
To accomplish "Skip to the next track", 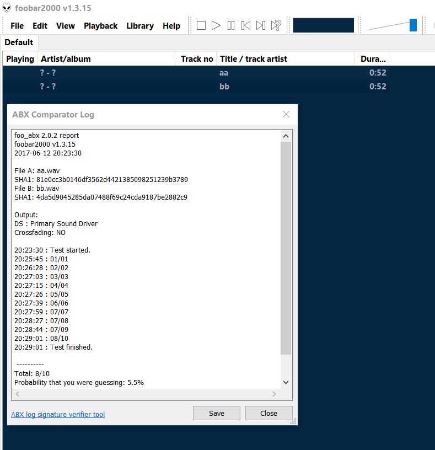I will pos(261,25).
